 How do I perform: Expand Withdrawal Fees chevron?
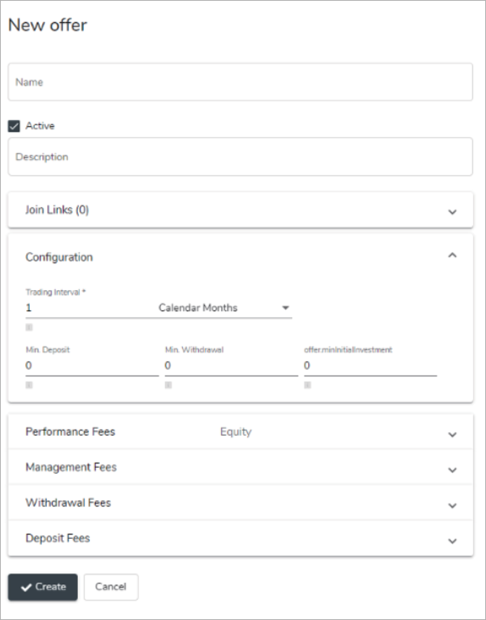tap(452, 506)
